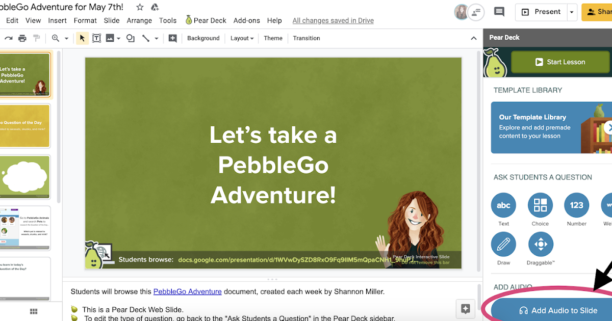The image size is (612, 321).
Task: Collapse the toolbar with the chevron
Action: 473,38
